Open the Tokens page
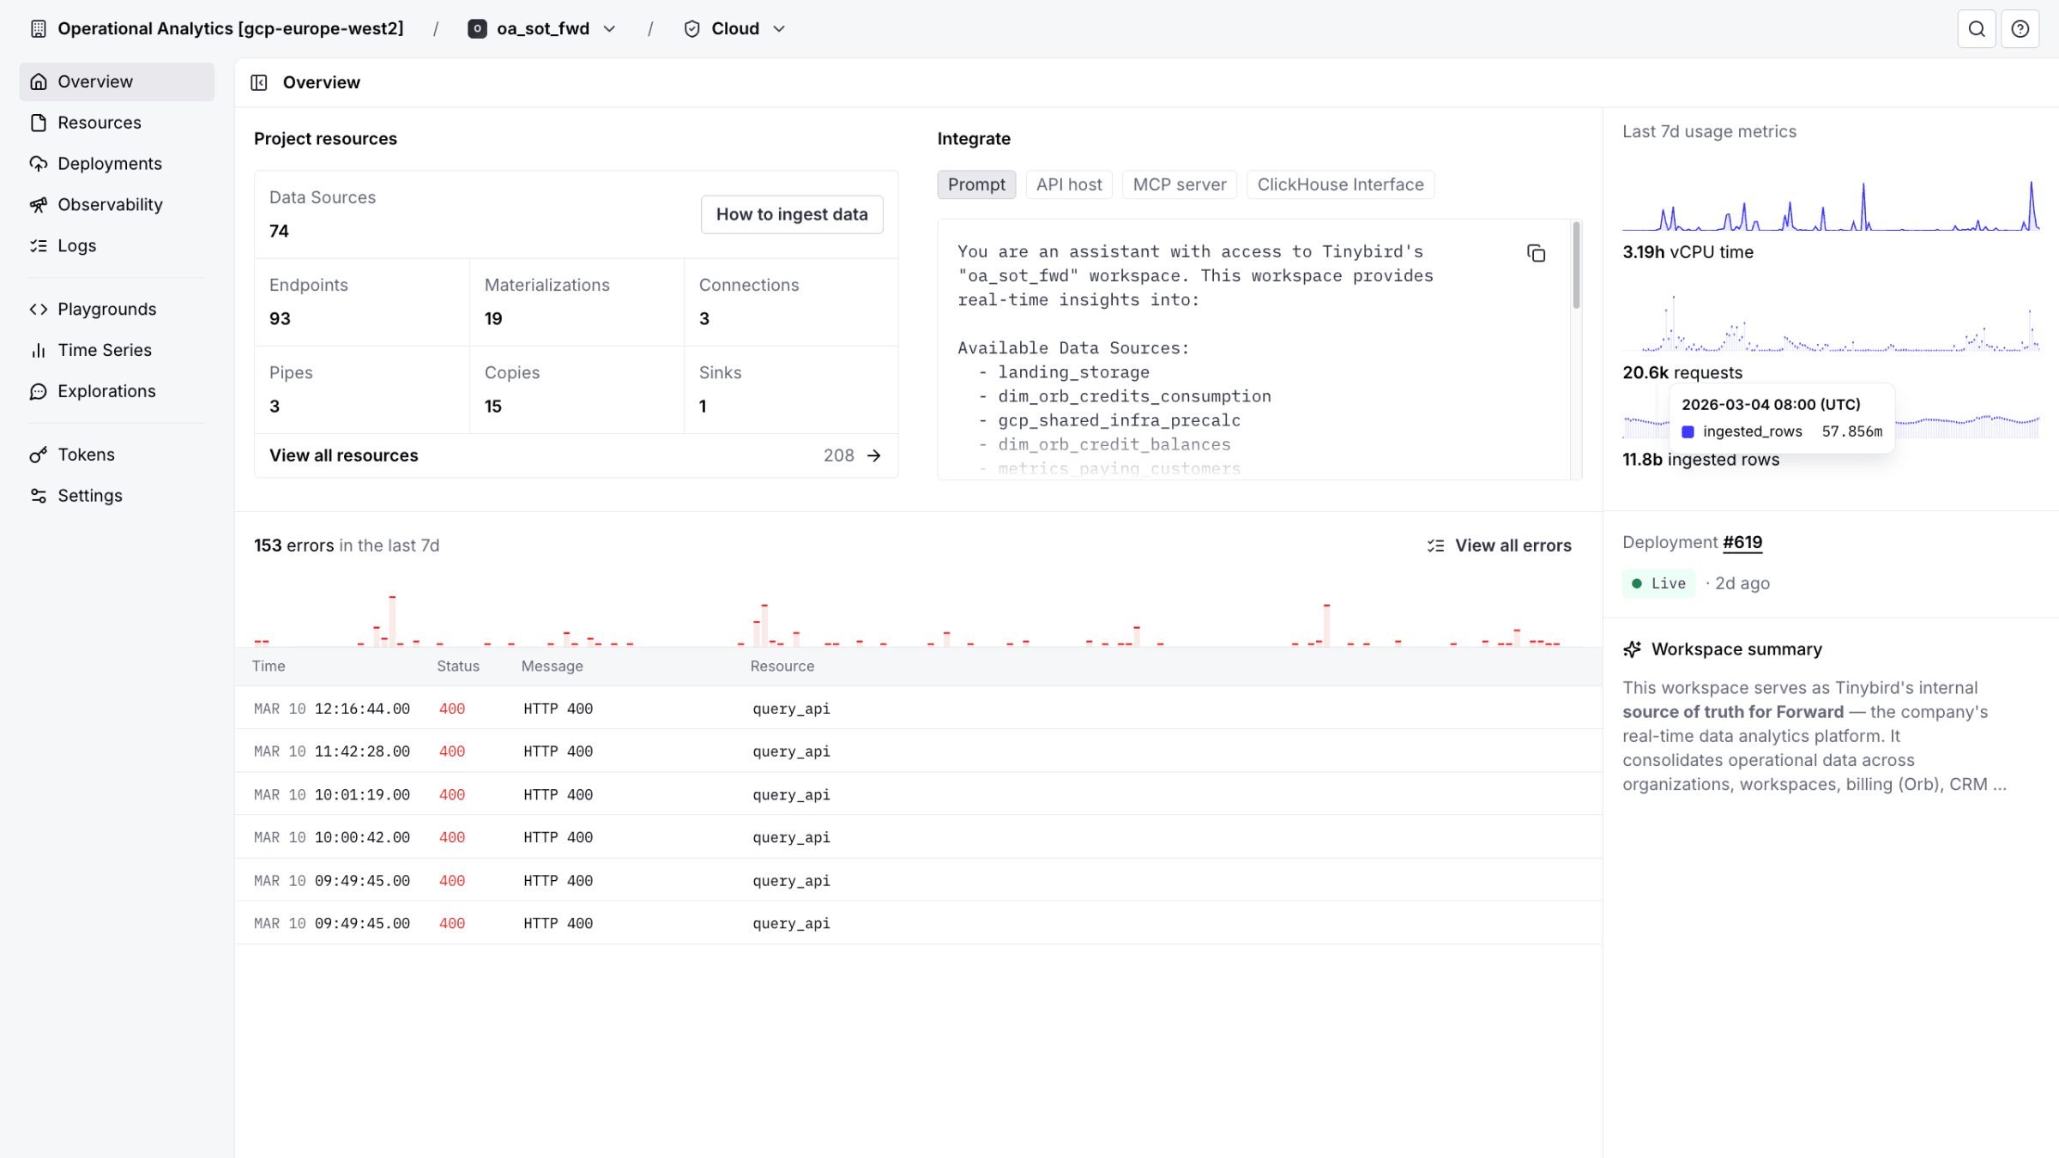This screenshot has height=1158, width=2059. coord(85,454)
